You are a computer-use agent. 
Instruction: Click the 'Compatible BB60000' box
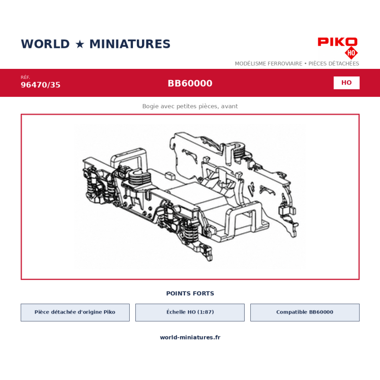tap(305, 313)
